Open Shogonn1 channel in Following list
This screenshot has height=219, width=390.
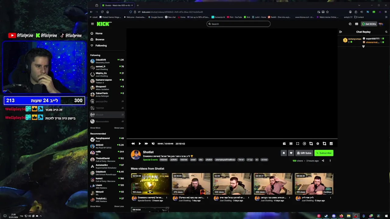tap(107, 88)
